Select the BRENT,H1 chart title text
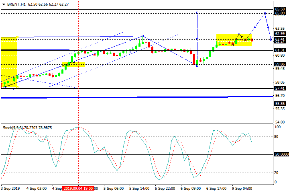This screenshot has height=193, width=289. 16,4
